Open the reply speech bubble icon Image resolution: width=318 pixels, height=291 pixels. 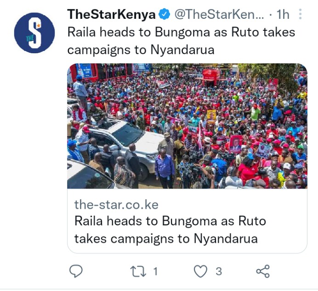[x=76, y=271]
